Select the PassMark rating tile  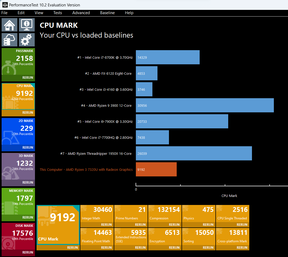(18, 61)
